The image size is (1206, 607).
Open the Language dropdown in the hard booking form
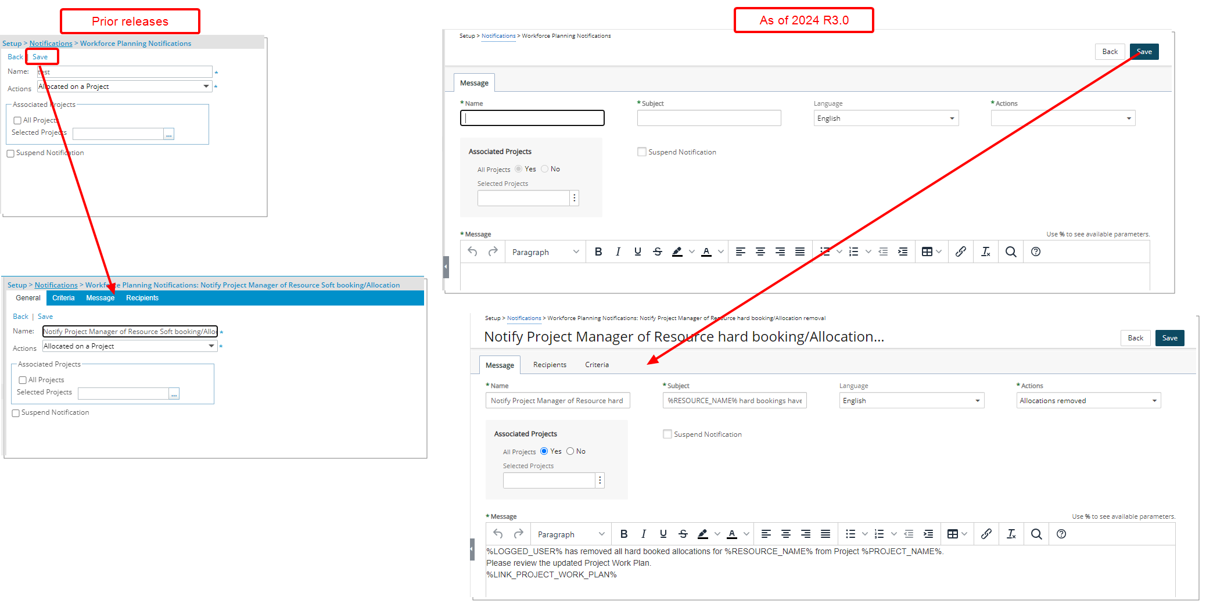click(911, 401)
